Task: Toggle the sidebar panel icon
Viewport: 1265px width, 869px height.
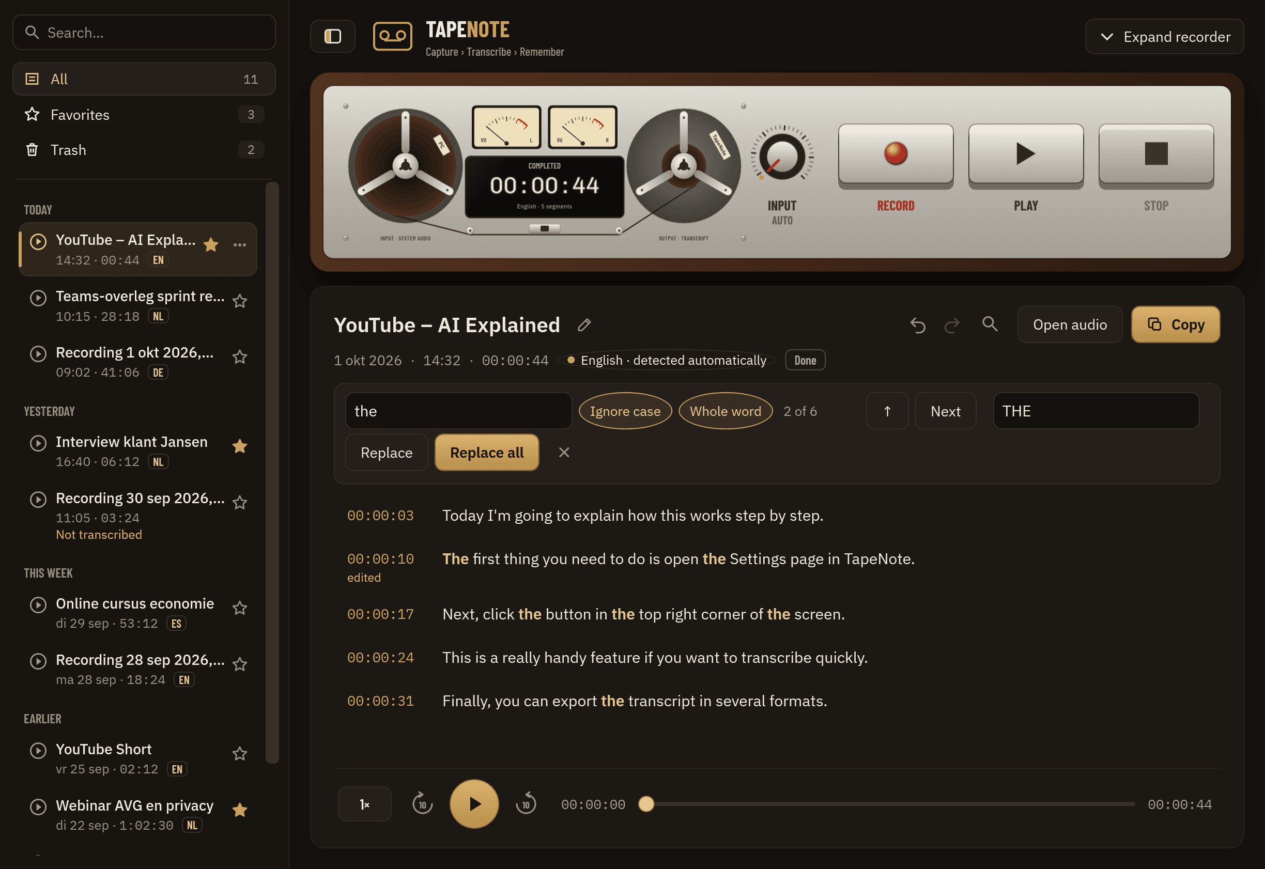Action: (332, 37)
